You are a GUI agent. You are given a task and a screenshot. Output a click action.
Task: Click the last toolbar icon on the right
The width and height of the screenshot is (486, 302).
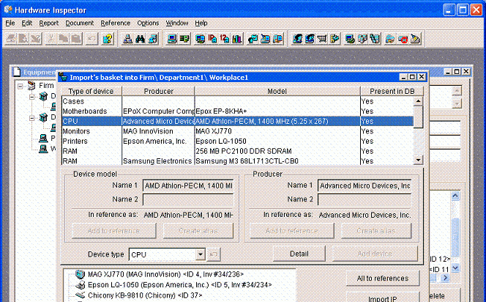pyautogui.click(x=415, y=39)
